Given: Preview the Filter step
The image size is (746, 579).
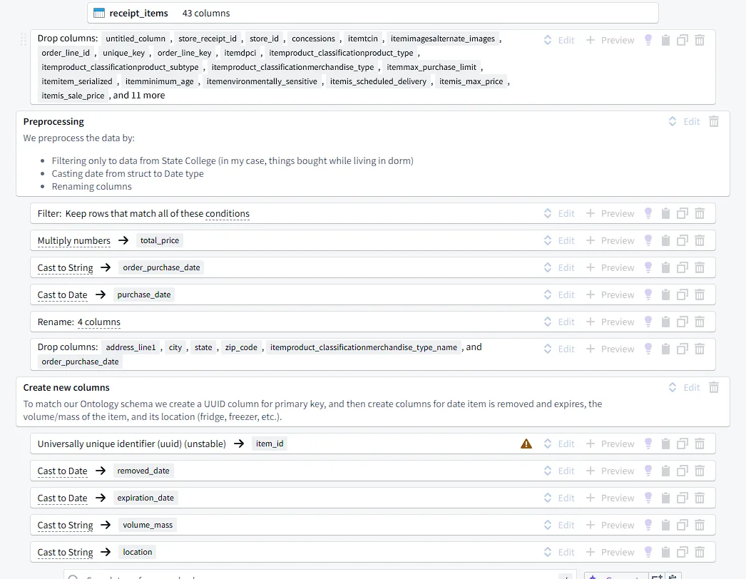Looking at the screenshot, I should point(610,213).
